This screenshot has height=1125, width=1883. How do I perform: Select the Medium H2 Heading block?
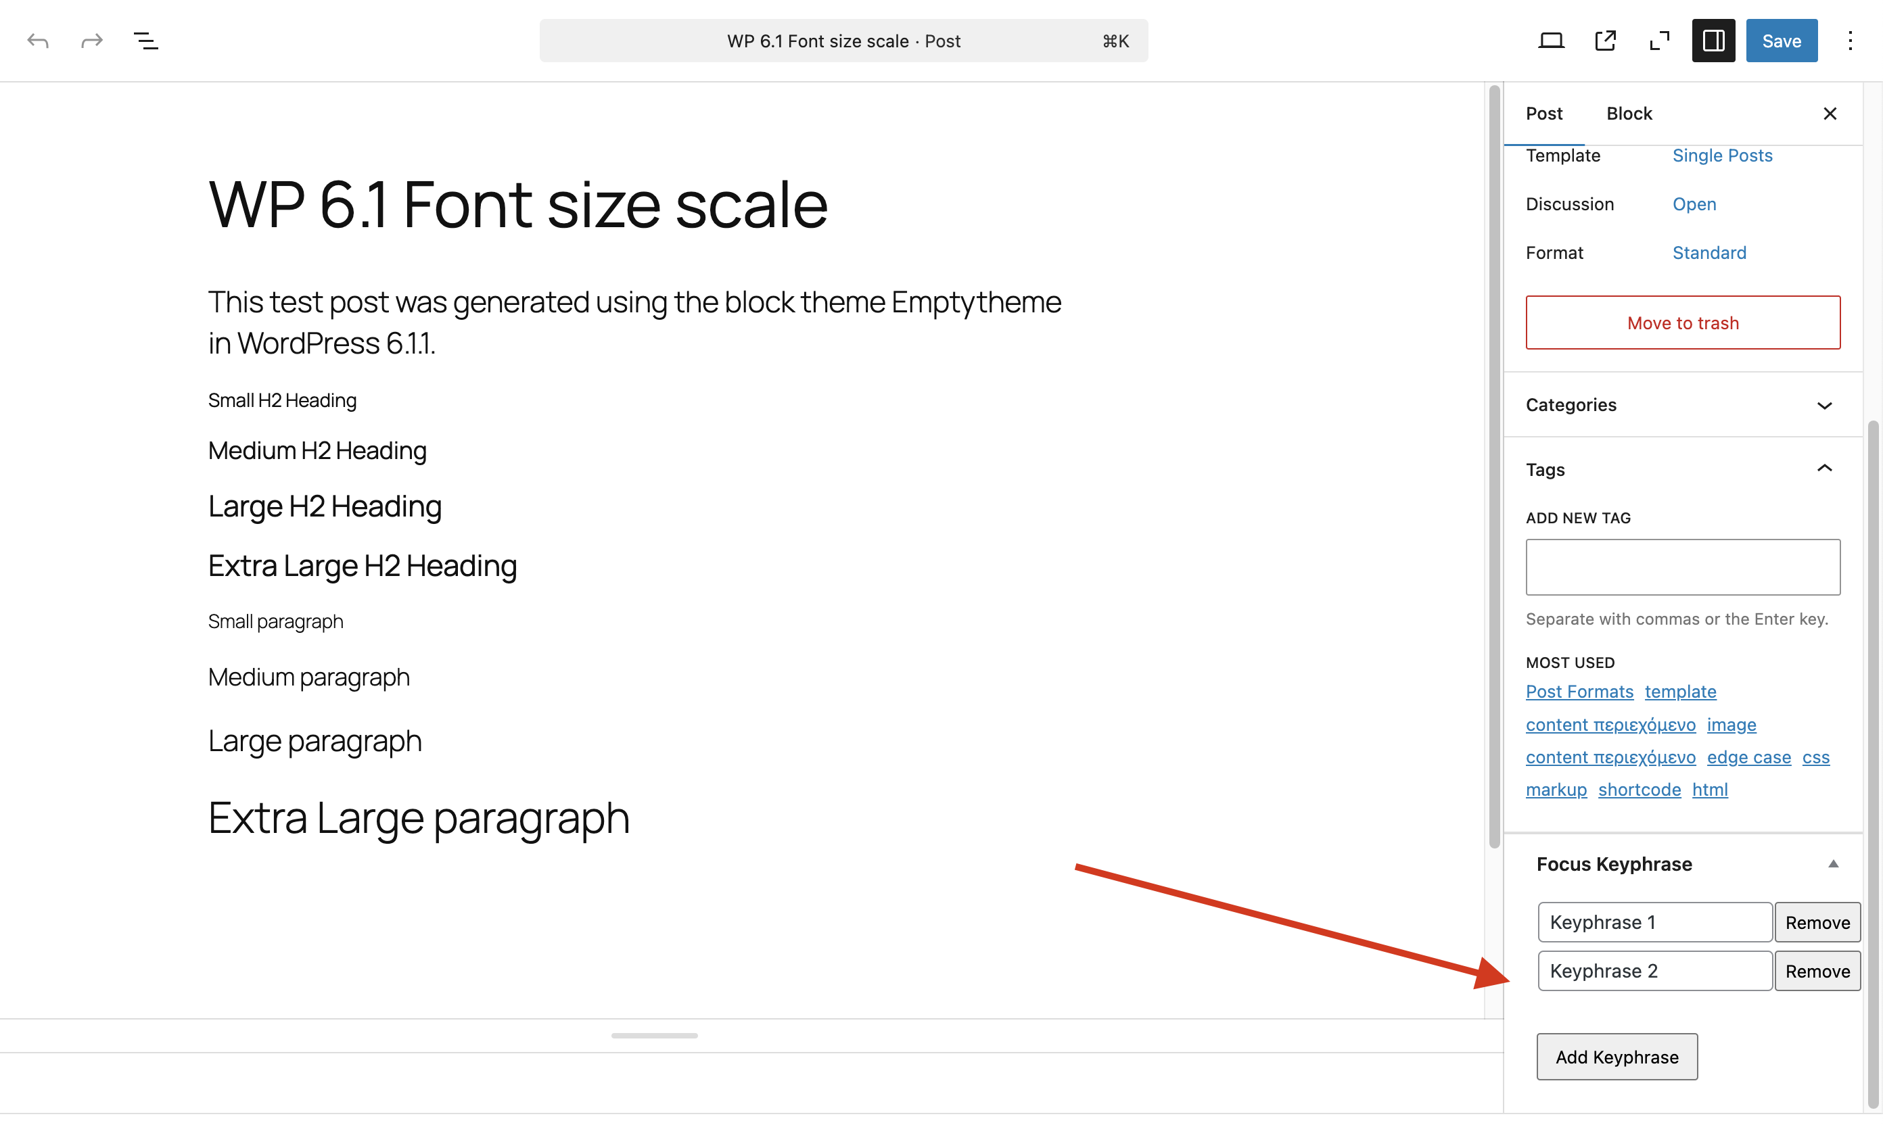[317, 450]
